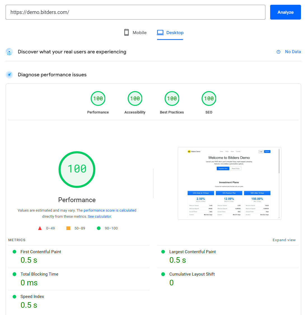Click the Accessibility label
306x315 pixels.
coord(135,112)
